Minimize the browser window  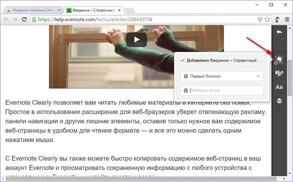pyautogui.click(x=257, y=5)
